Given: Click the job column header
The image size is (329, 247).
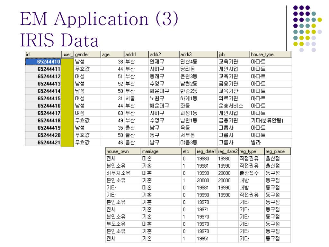Looking at the screenshot, I should point(234,55).
